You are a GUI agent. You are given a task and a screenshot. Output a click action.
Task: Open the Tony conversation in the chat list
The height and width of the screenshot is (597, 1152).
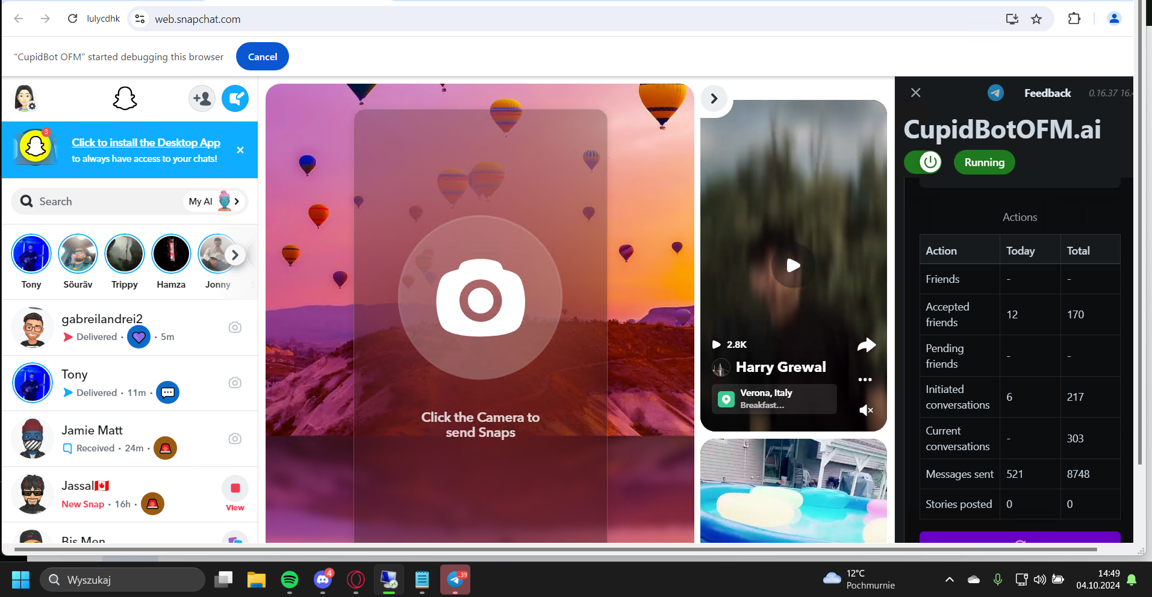pyautogui.click(x=130, y=383)
